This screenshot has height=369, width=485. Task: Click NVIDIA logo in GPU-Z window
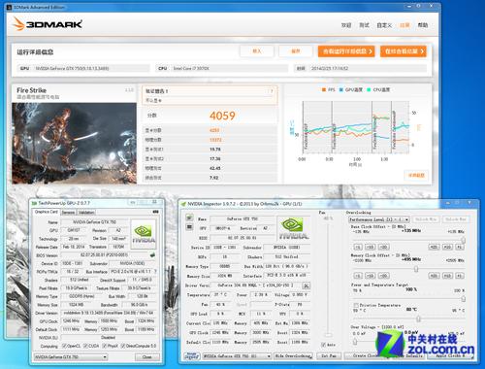(144, 234)
